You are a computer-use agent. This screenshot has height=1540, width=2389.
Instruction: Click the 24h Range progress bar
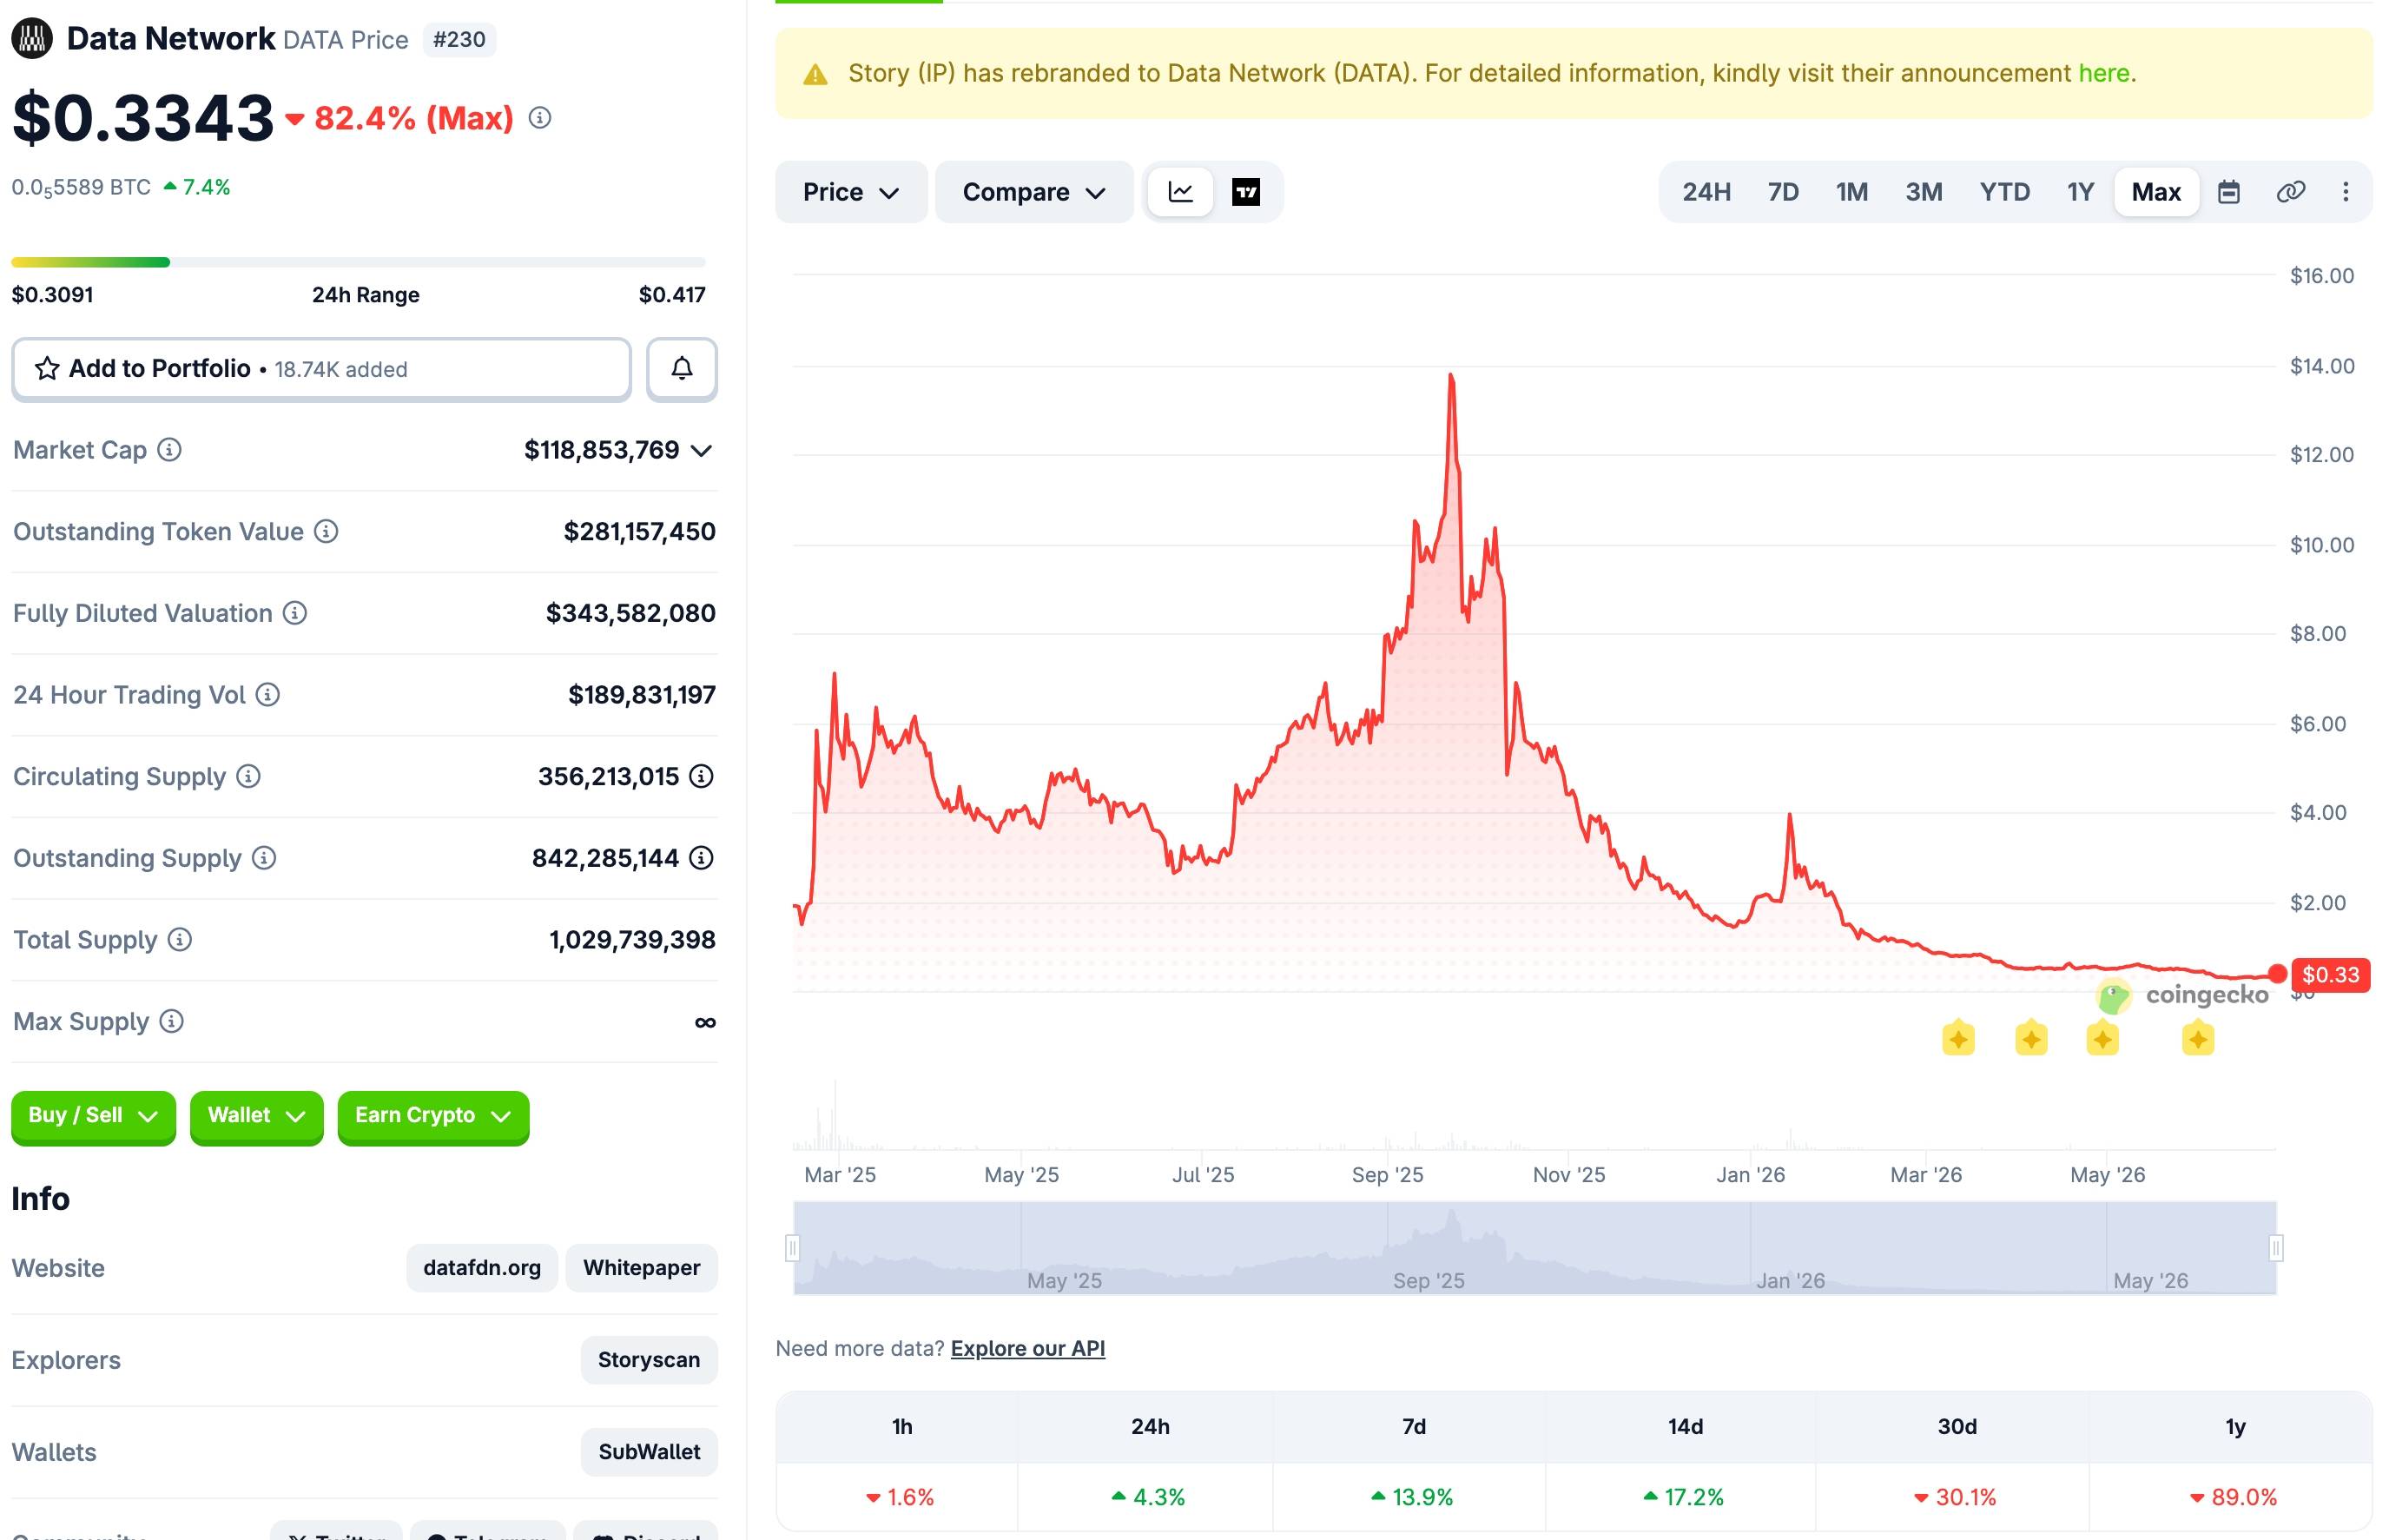[x=358, y=262]
